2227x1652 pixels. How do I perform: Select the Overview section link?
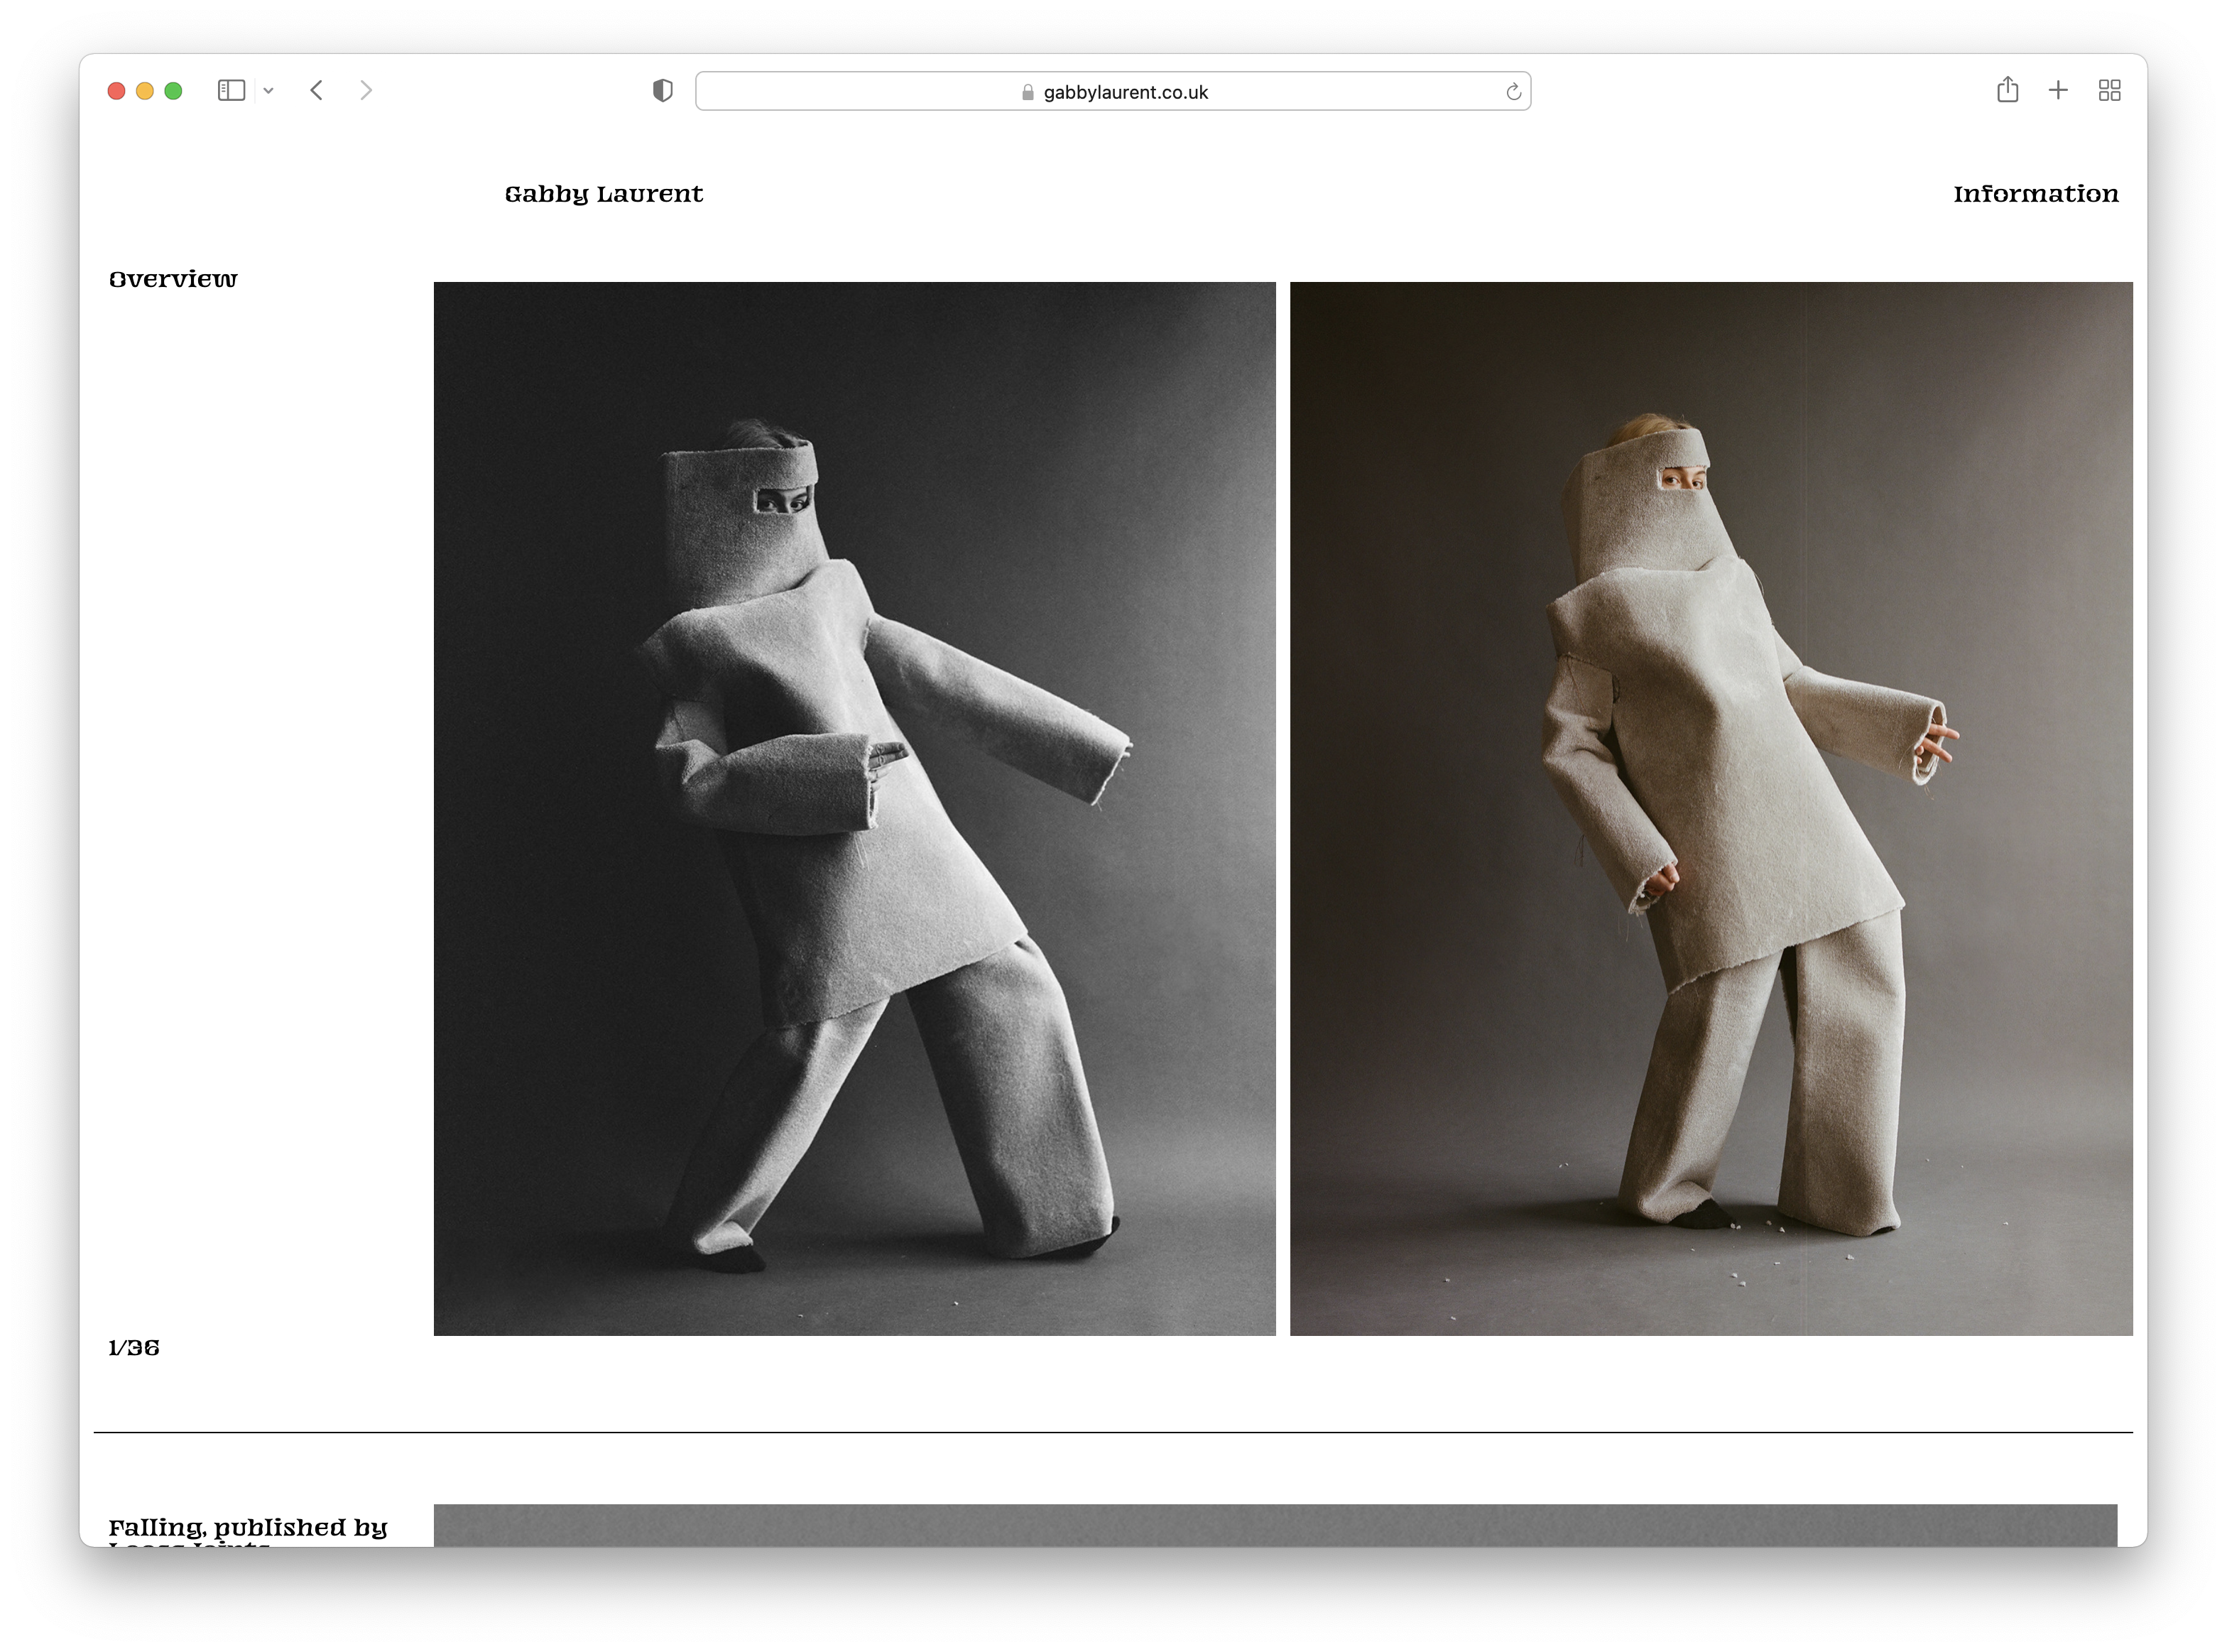(x=173, y=279)
